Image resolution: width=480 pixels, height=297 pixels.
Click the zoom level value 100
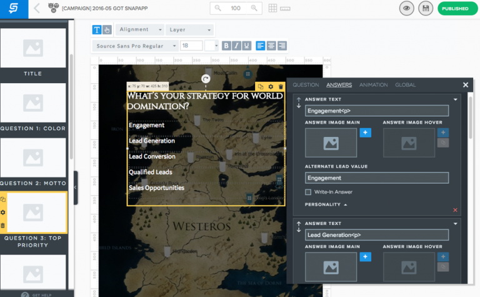[x=236, y=8]
